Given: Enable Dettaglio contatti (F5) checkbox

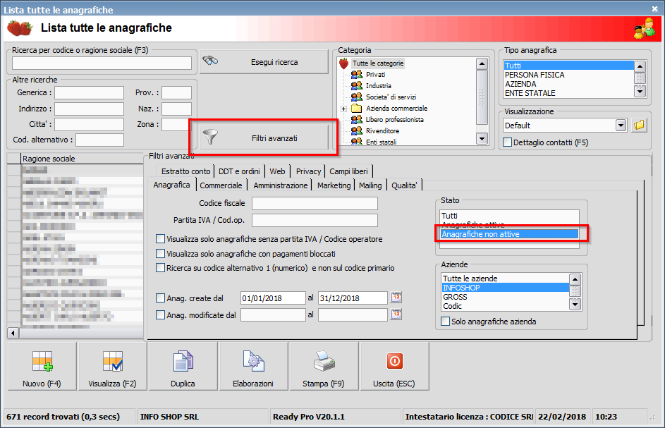Looking at the screenshot, I should tap(507, 142).
